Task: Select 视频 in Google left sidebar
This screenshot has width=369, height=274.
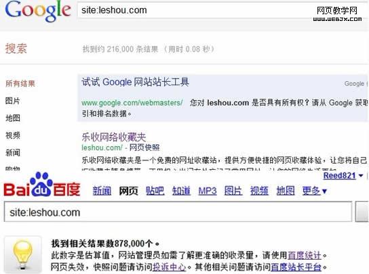Action: pos(13,135)
